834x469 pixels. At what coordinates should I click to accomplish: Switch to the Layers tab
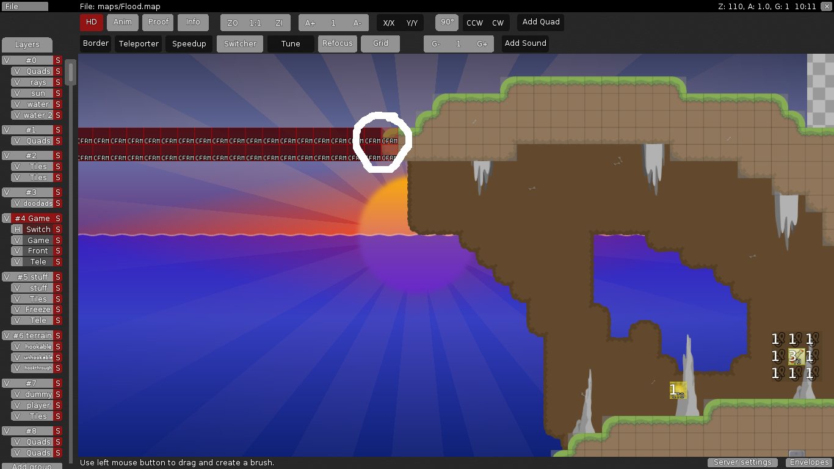pyautogui.click(x=27, y=45)
